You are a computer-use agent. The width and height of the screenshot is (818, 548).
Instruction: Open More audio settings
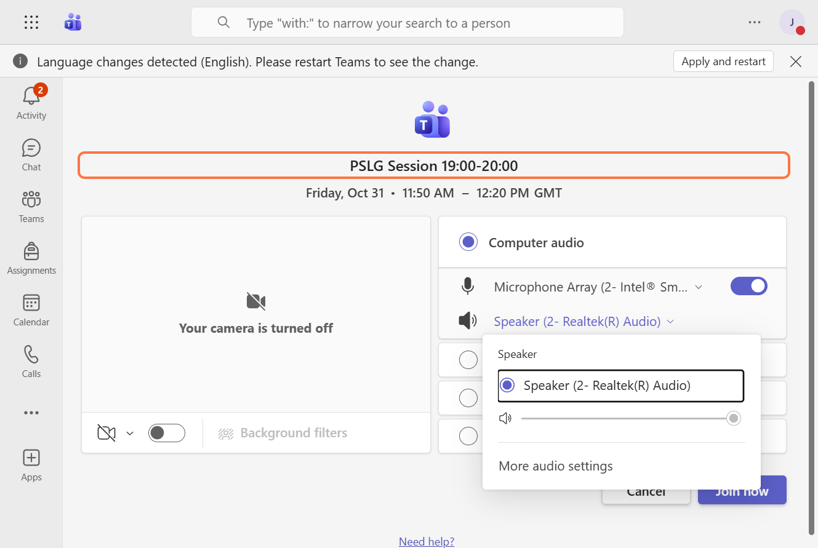(556, 466)
